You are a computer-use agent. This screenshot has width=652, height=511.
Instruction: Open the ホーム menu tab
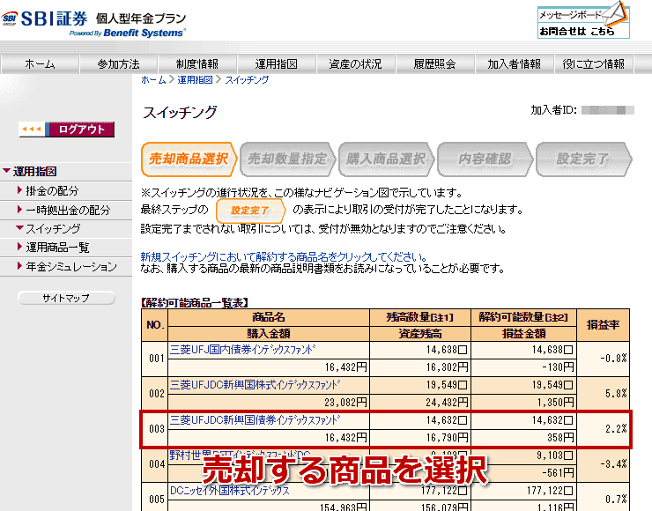[40, 64]
